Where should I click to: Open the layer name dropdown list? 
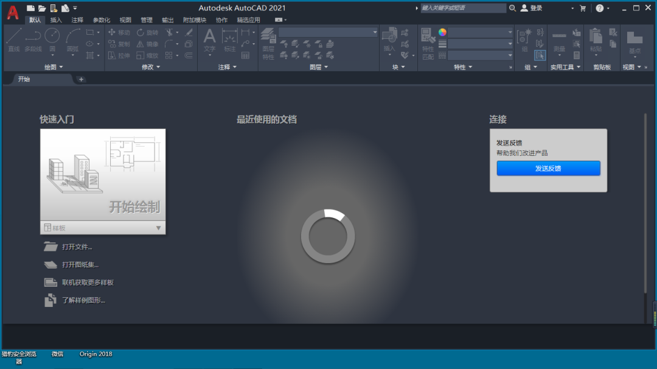pyautogui.click(x=328, y=32)
